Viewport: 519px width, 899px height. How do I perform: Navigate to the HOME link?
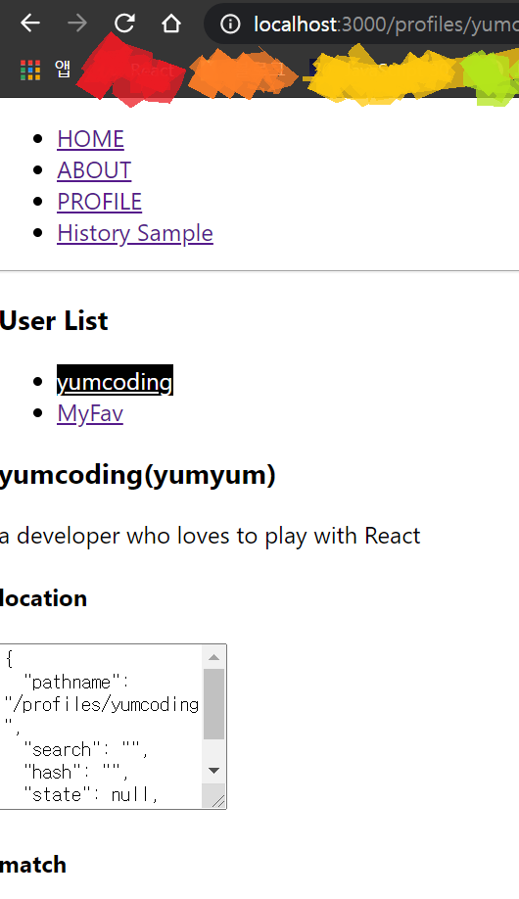pos(91,139)
